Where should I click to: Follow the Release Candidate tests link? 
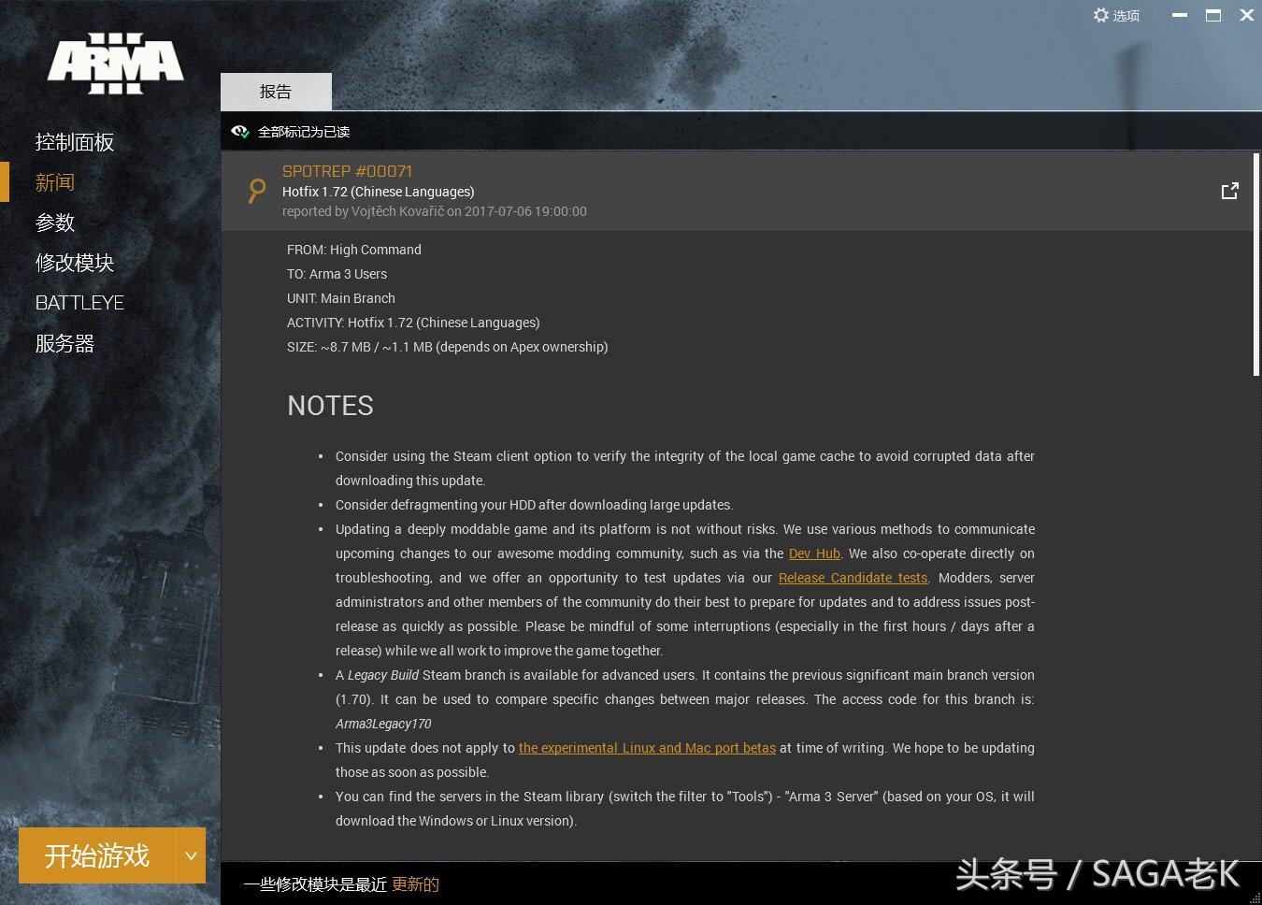pyautogui.click(x=853, y=578)
